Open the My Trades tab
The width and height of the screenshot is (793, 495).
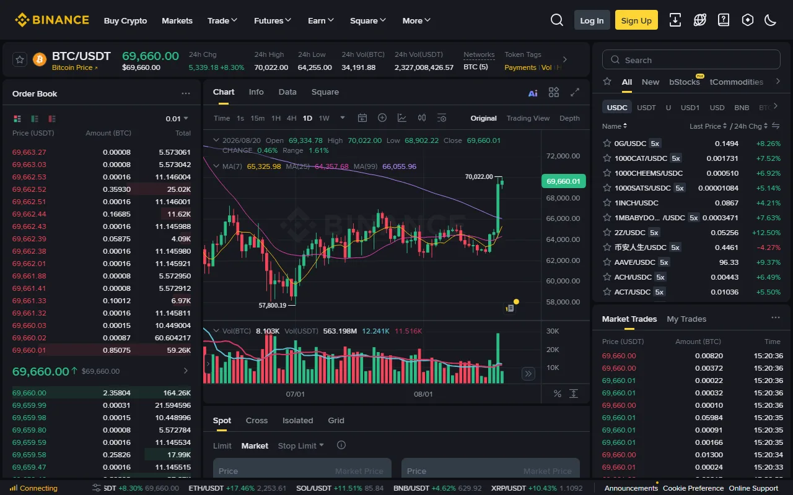coord(686,319)
